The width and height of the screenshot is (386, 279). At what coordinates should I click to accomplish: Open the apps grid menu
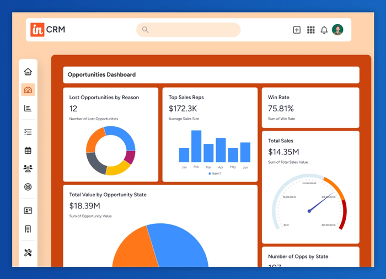[310, 30]
